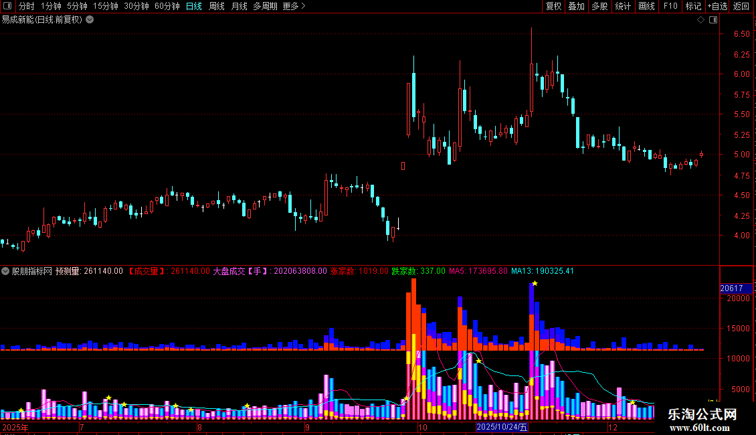This screenshot has height=435, width=756.
Task: Open the dropdown next to 易成新能 title
Action: (90, 20)
